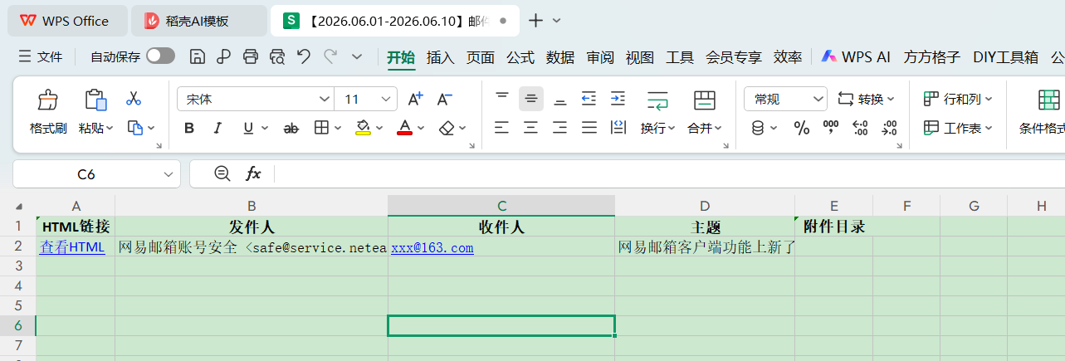Expand the Worksheet (工作表) dropdown

pyautogui.click(x=989, y=128)
